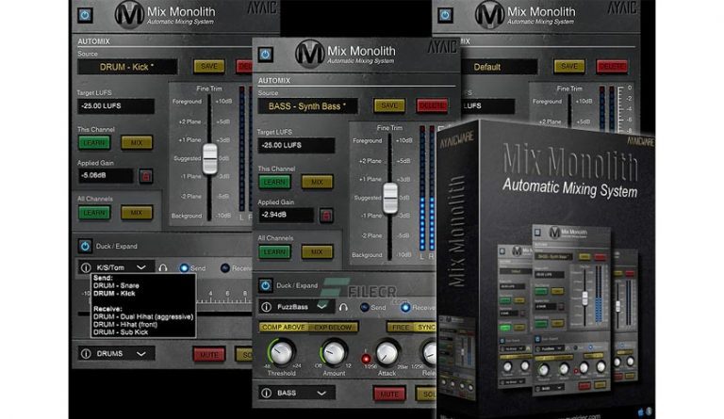Click info icon beside BASS group
Image resolution: width=724 pixels, height=419 pixels.
[265, 392]
